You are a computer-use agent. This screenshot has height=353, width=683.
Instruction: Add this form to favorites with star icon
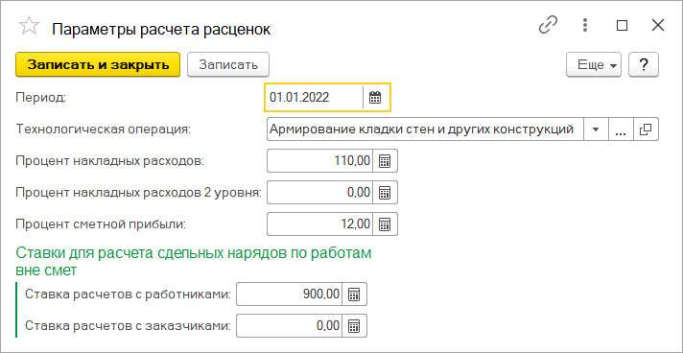point(29,27)
